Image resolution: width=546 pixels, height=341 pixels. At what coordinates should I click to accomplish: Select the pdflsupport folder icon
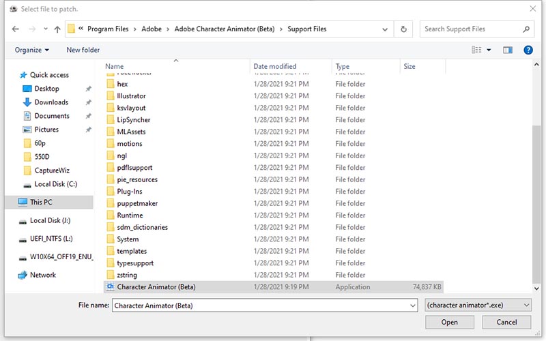[x=111, y=168]
